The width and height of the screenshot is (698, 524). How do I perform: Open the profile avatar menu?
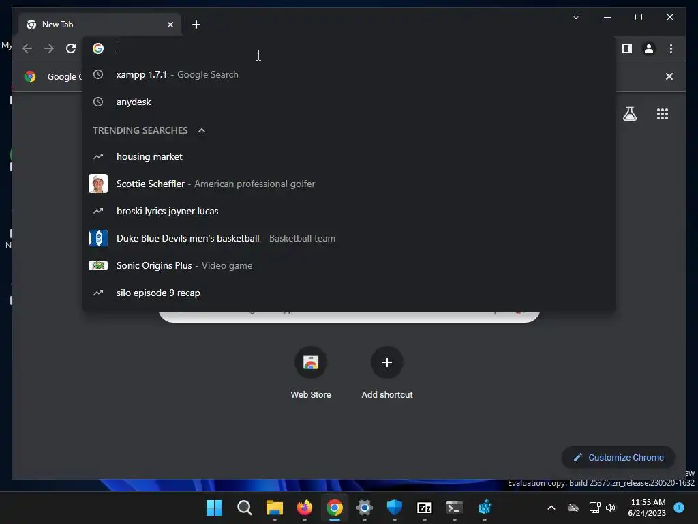649,48
